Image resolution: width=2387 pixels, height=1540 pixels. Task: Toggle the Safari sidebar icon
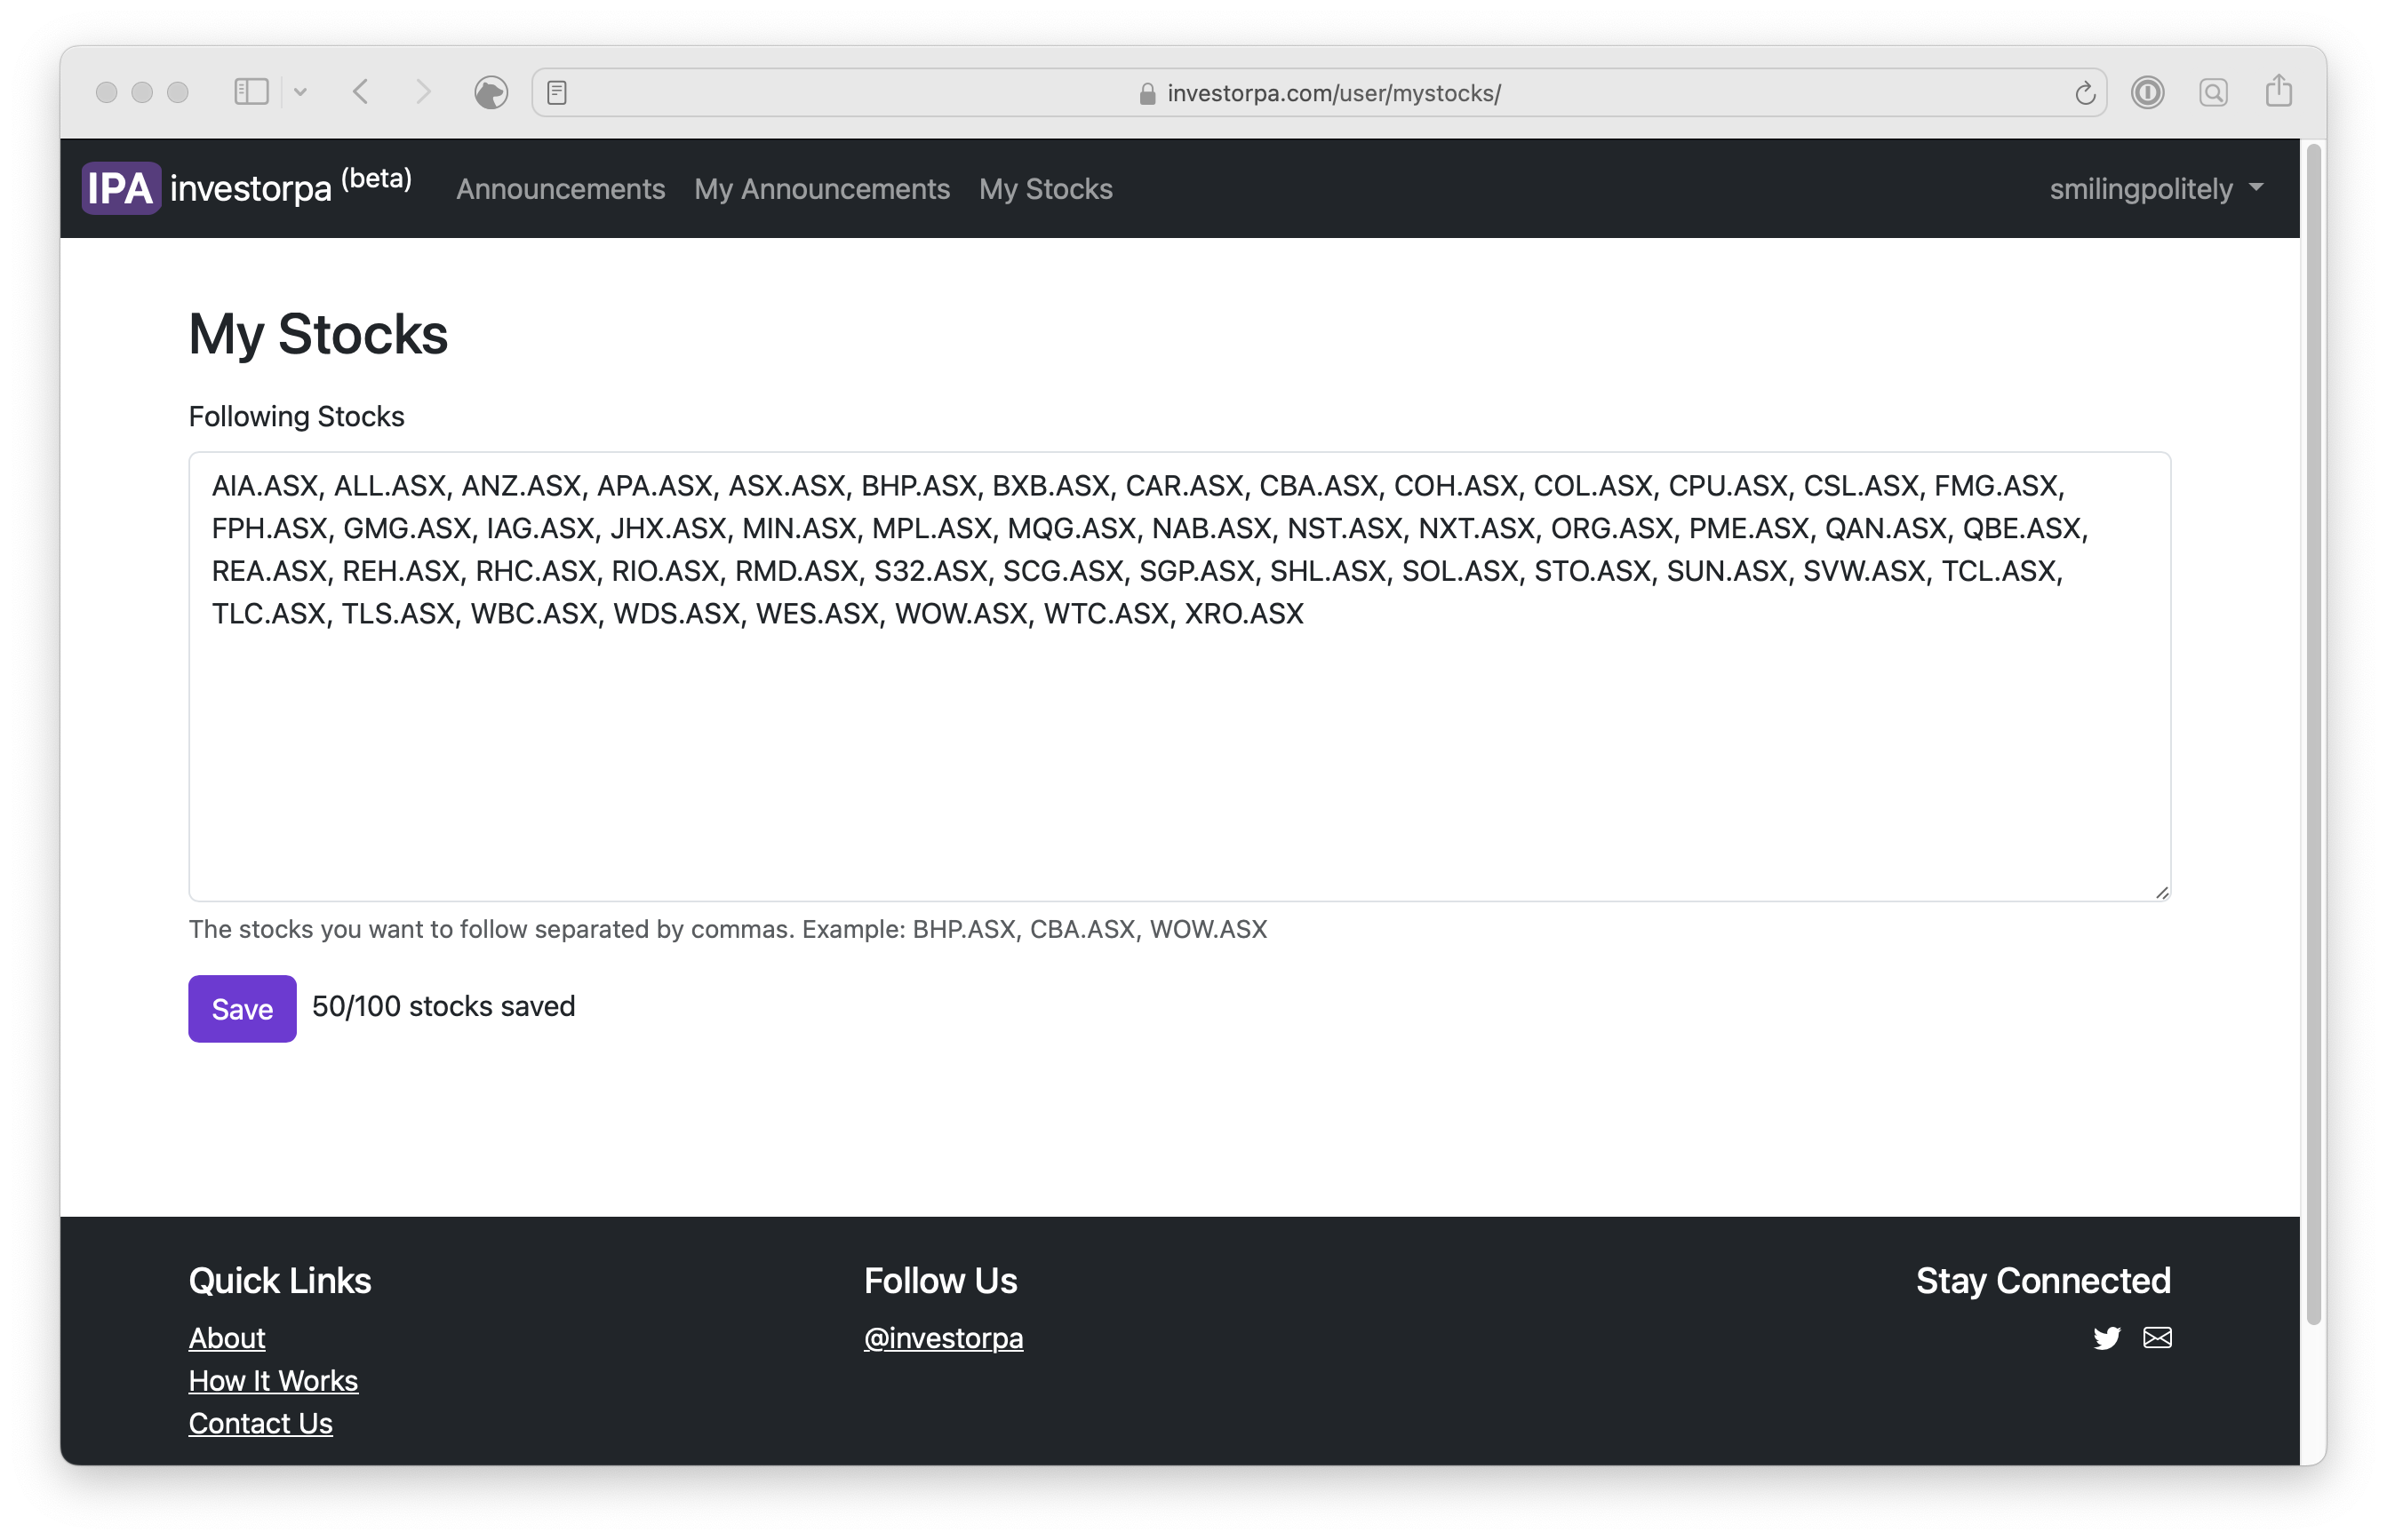[250, 92]
